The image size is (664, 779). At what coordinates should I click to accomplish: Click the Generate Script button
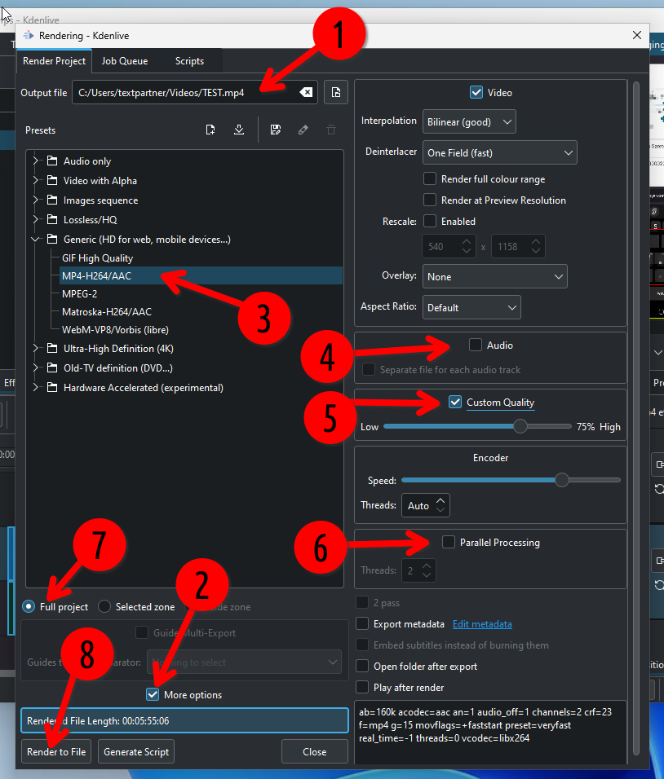click(136, 751)
